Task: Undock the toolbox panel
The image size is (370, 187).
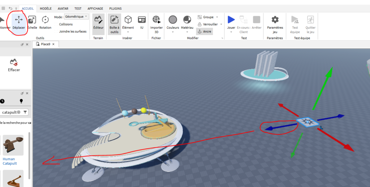Action: pos(22,93)
